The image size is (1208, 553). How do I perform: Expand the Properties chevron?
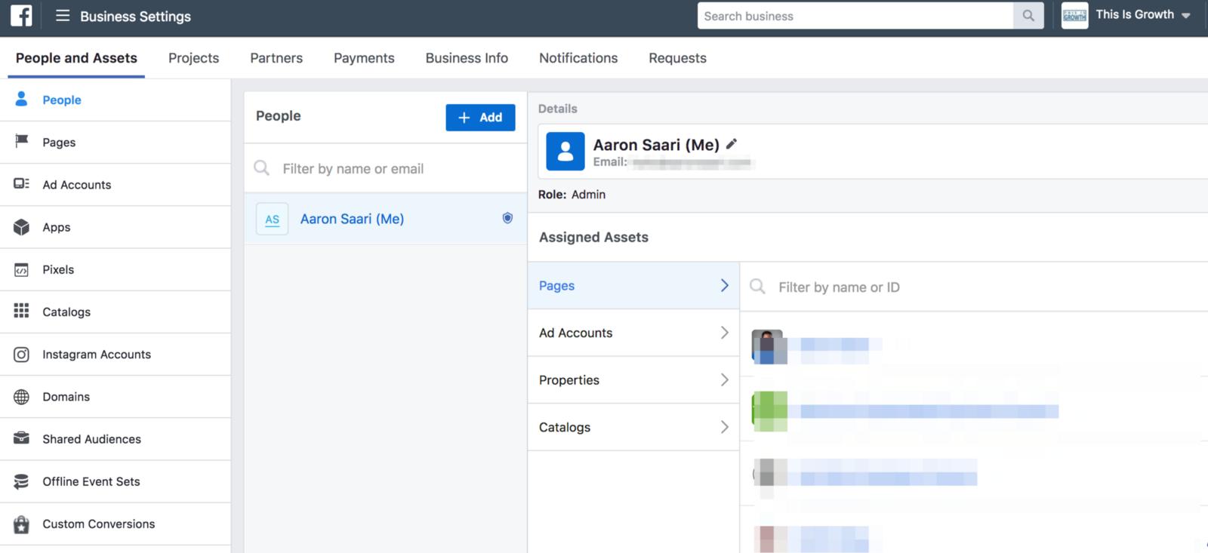[724, 379]
